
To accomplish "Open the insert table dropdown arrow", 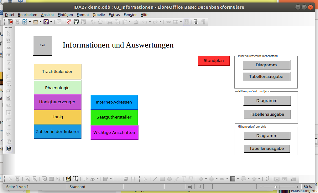I will click(x=181, y=22).
